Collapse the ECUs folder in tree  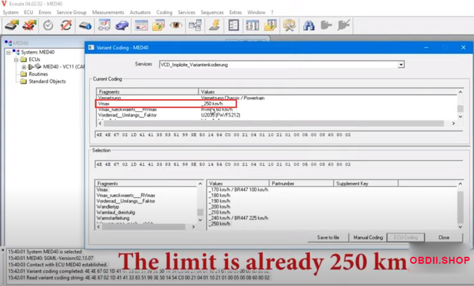pyautogui.click(x=16, y=60)
